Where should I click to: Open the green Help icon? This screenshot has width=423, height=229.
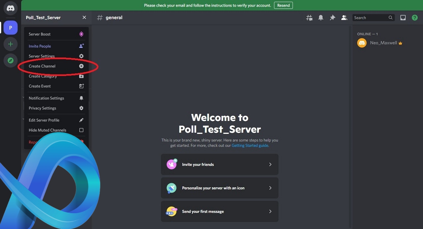[x=415, y=18]
